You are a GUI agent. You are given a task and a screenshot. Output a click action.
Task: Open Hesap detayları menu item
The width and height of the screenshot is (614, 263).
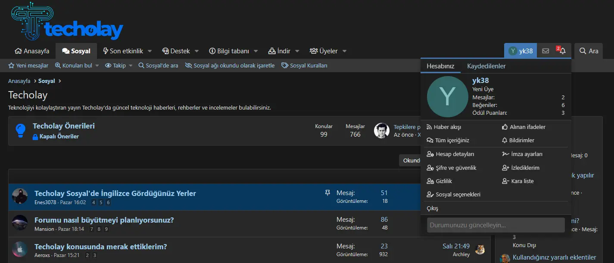coord(450,154)
